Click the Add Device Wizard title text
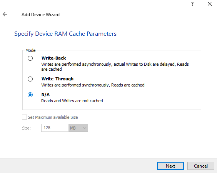The width and height of the screenshot is (217, 173). [x=40, y=15]
